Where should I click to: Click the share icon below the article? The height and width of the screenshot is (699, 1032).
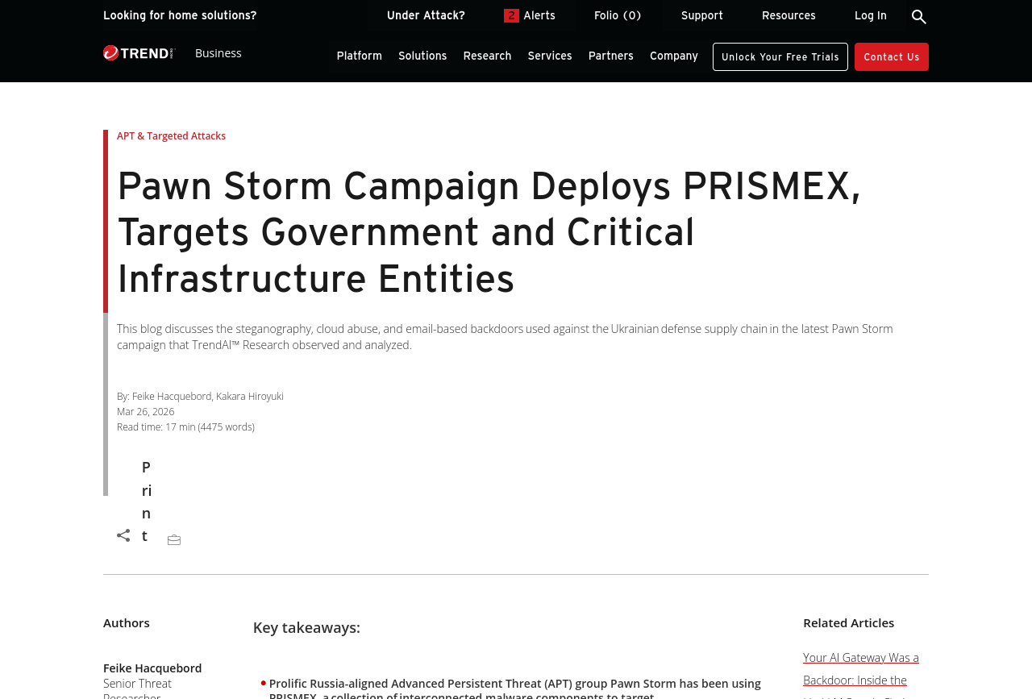(x=123, y=535)
